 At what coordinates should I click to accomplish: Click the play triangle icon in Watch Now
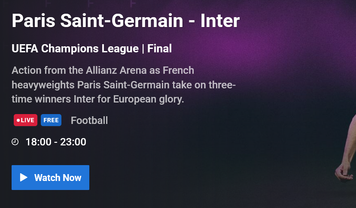(x=24, y=178)
